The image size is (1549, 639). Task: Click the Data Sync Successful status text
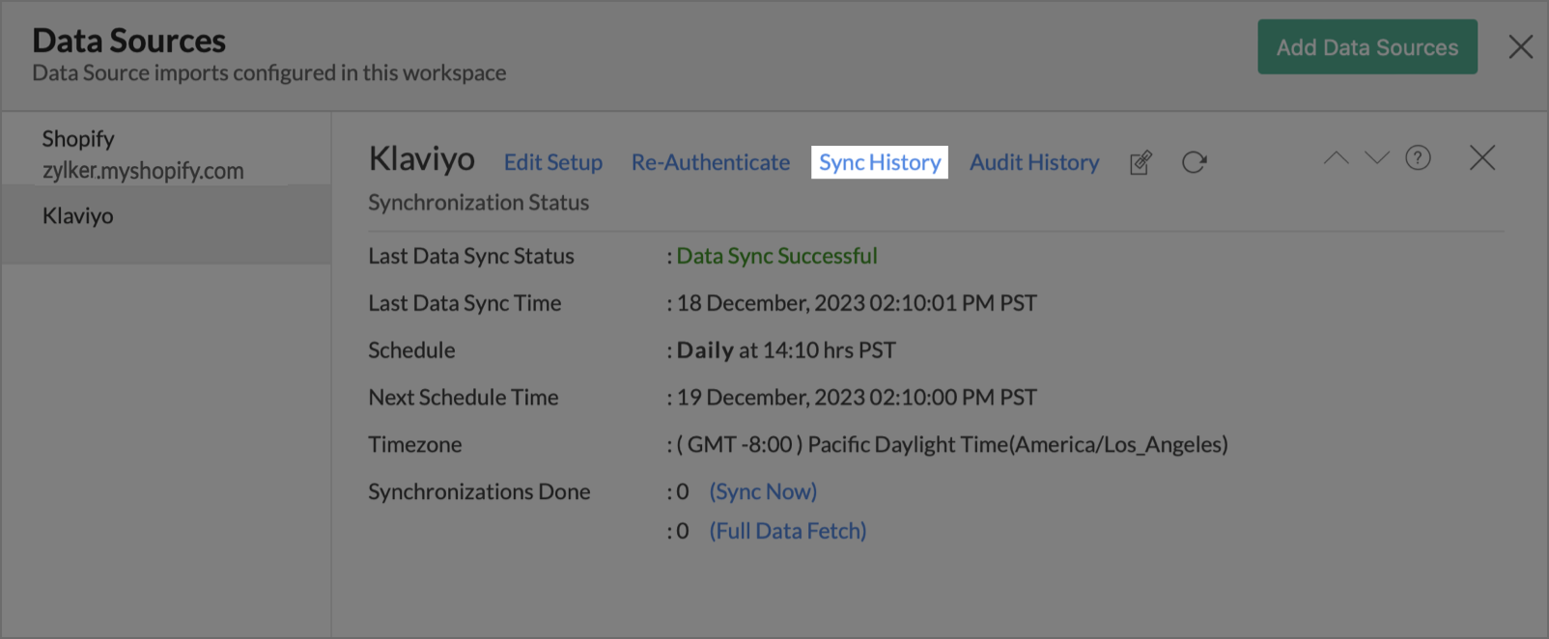(x=776, y=256)
